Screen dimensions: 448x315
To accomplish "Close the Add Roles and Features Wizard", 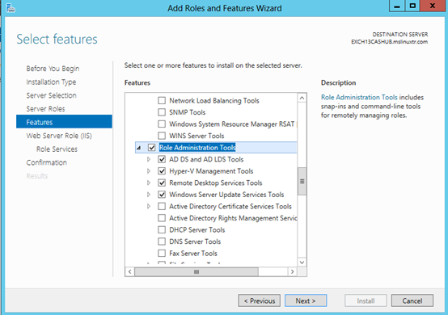I will tap(433, 6).
